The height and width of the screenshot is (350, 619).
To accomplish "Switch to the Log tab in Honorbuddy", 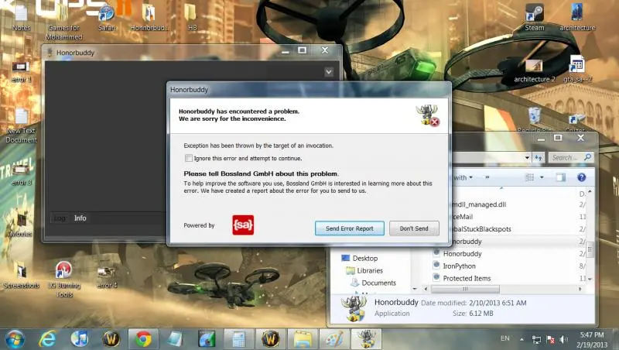I will (60, 218).
